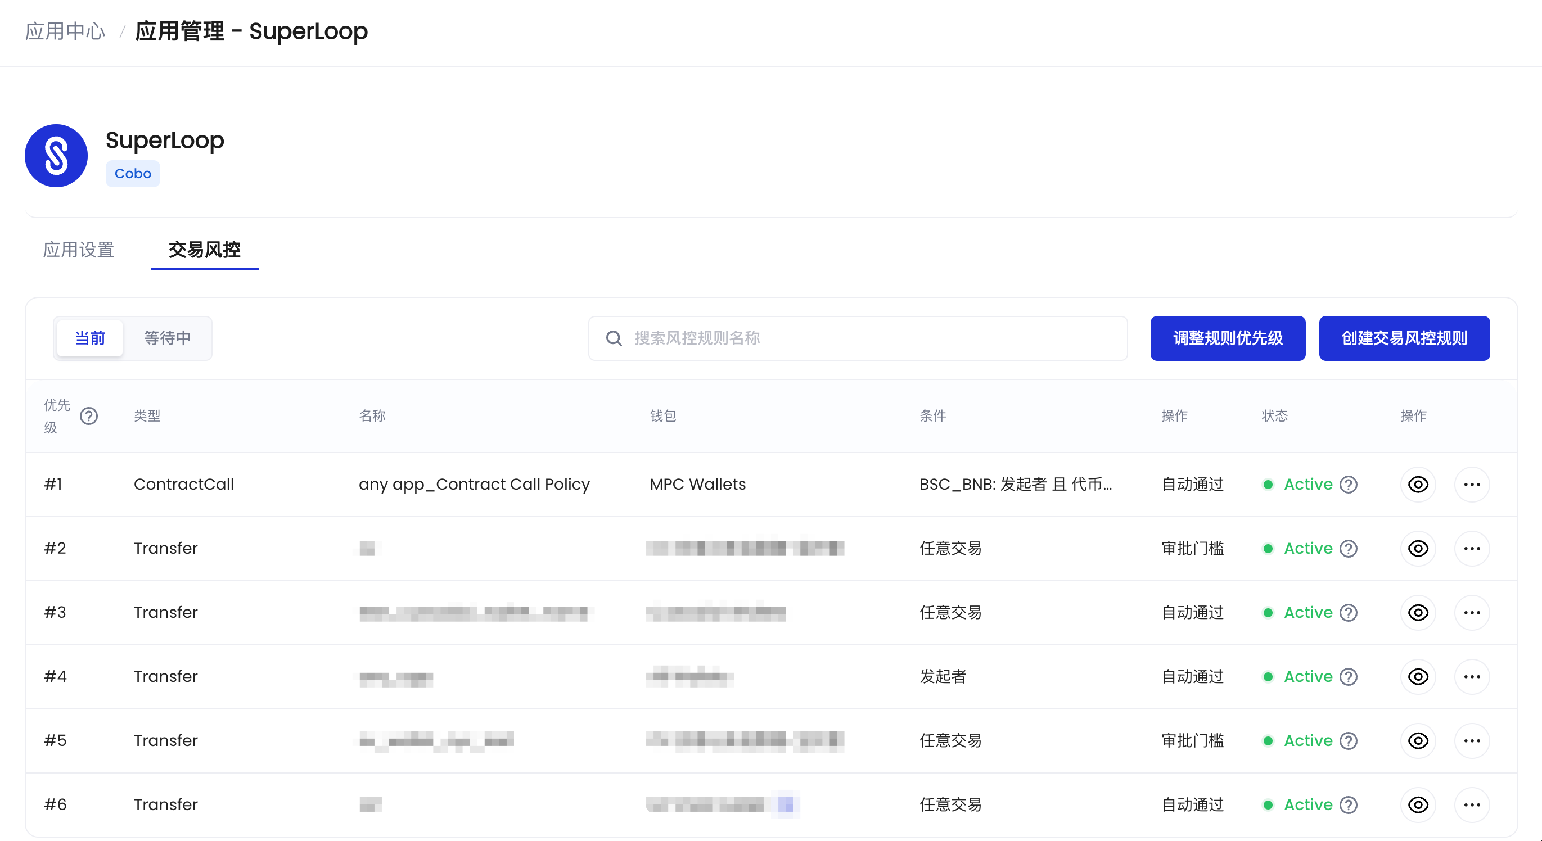Click the SuperLoop app title
The height and width of the screenshot is (841, 1542).
(165, 140)
